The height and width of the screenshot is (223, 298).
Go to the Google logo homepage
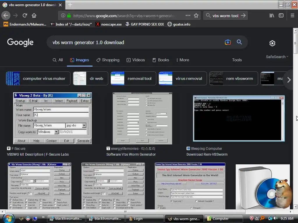tap(20, 42)
